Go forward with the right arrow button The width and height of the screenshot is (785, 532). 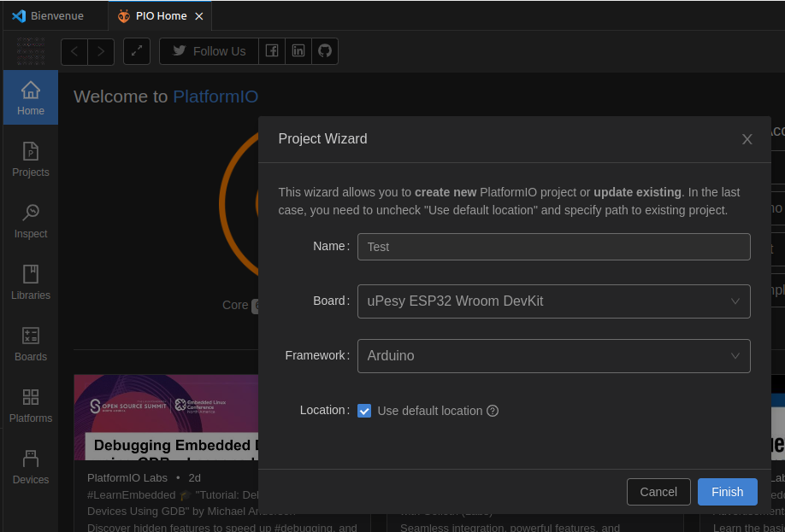[x=101, y=51]
